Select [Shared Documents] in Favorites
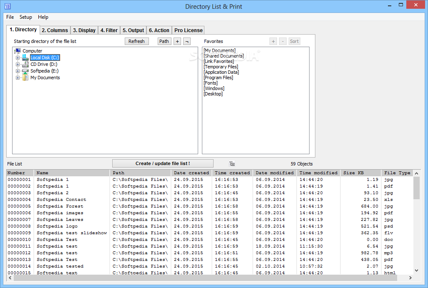 point(224,56)
